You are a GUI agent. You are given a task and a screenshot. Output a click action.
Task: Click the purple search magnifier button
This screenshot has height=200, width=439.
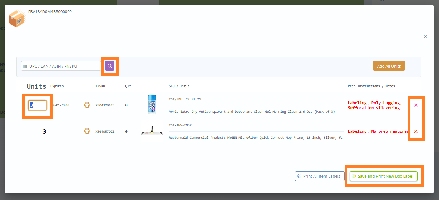click(x=110, y=66)
